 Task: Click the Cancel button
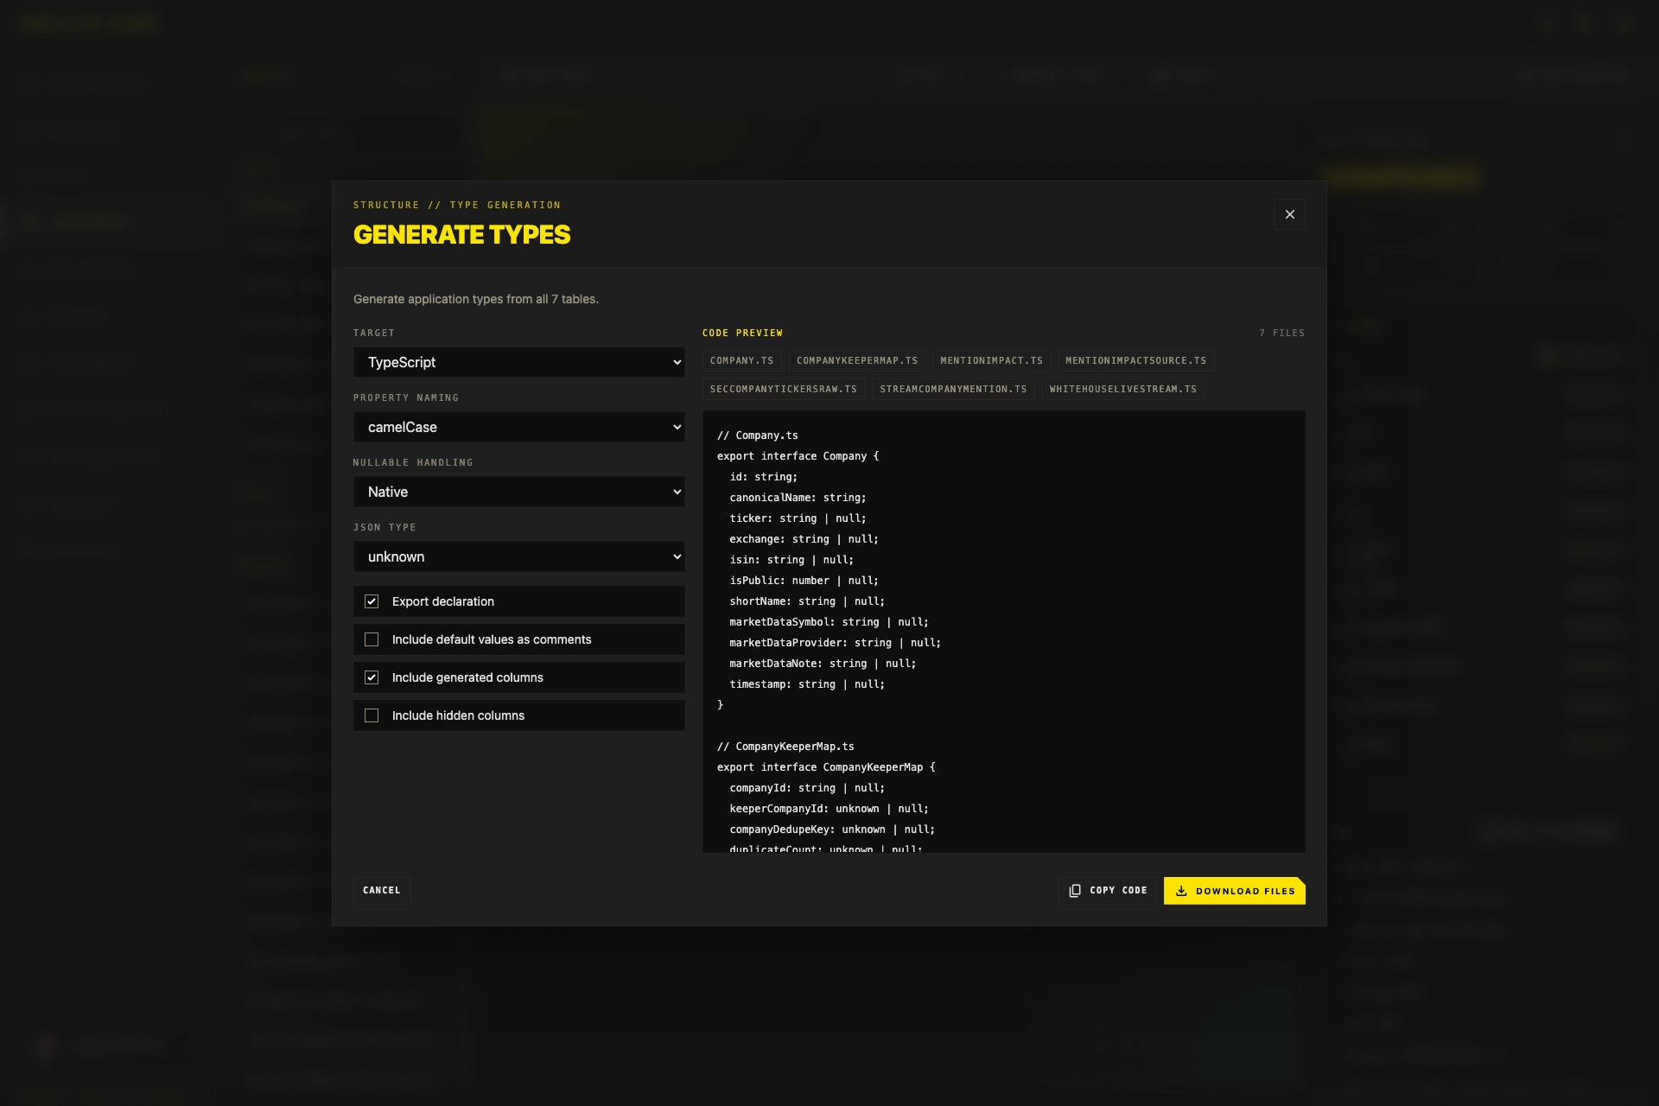point(382,890)
